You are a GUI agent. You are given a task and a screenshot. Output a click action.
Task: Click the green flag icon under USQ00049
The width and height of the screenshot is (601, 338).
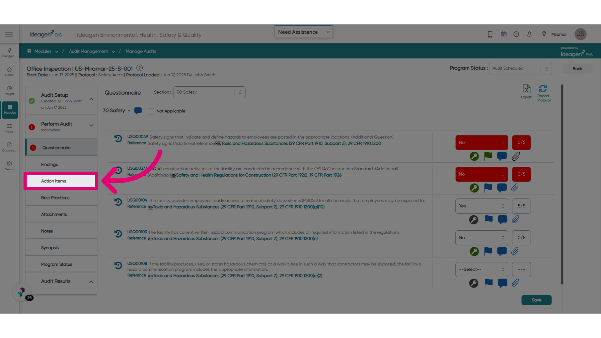pos(488,156)
